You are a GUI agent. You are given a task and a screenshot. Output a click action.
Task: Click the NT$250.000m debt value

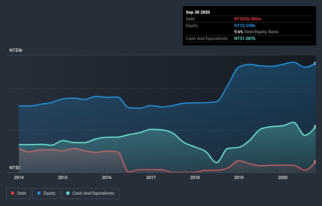coord(247,19)
